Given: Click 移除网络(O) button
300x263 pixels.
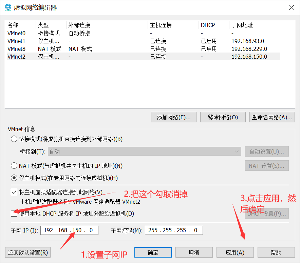Looking at the screenshot, I should [x=223, y=117].
